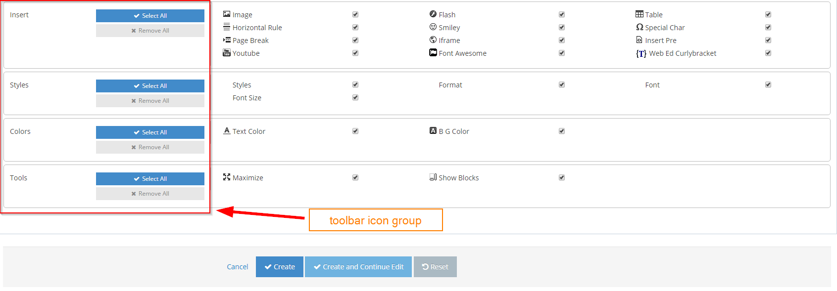The width and height of the screenshot is (837, 291).
Task: Click the Page Break icon
Action: (x=227, y=40)
